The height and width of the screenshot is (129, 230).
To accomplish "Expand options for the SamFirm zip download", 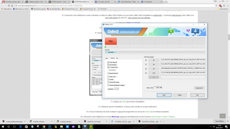I will (106, 121).
